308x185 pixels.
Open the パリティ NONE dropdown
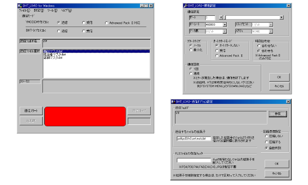point(271,31)
